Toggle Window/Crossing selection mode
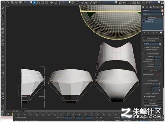The height and width of the screenshot is (122, 165). [47, 3]
